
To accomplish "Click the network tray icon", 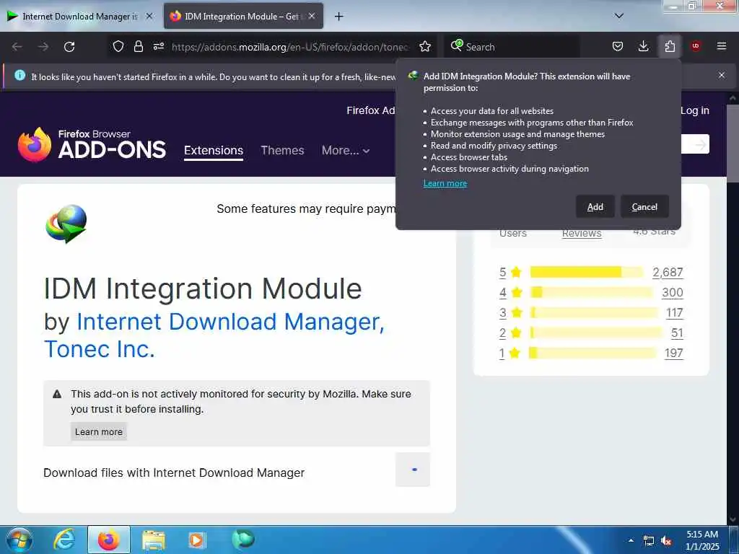I will (649, 541).
